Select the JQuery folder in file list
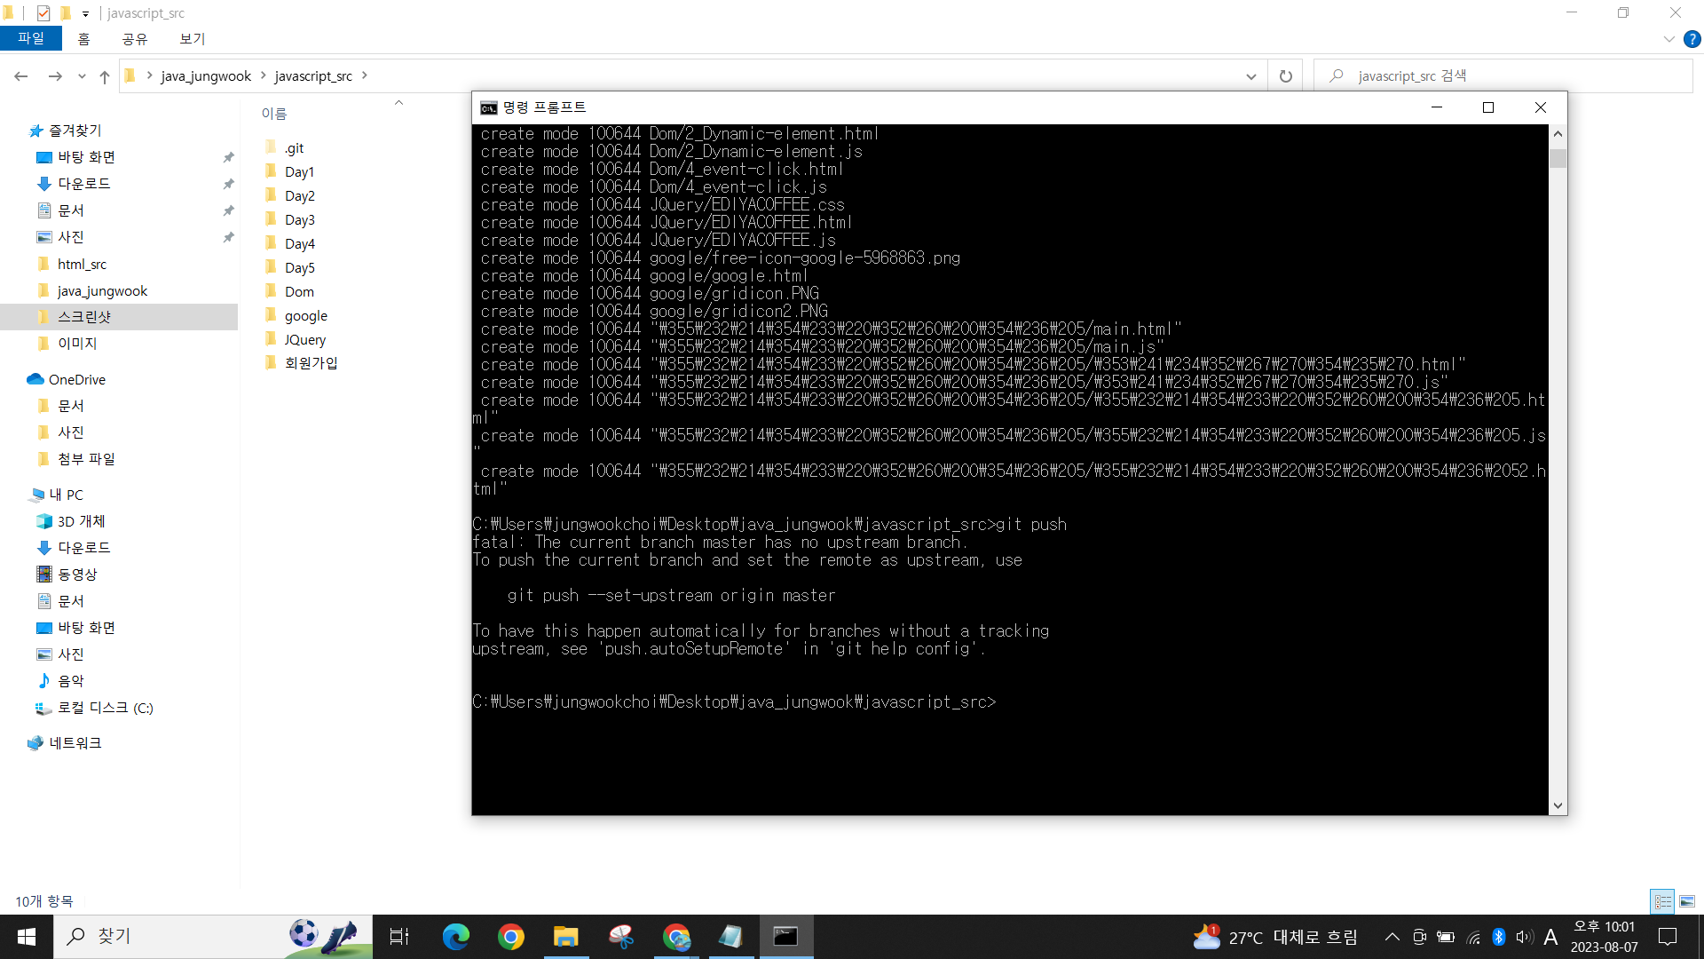 (304, 339)
